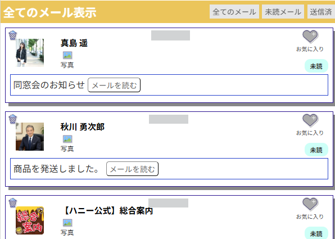This screenshot has height=239, width=335.
Task: Click trash icon on ハニー公式 総合案内 mail
Action: point(12,203)
